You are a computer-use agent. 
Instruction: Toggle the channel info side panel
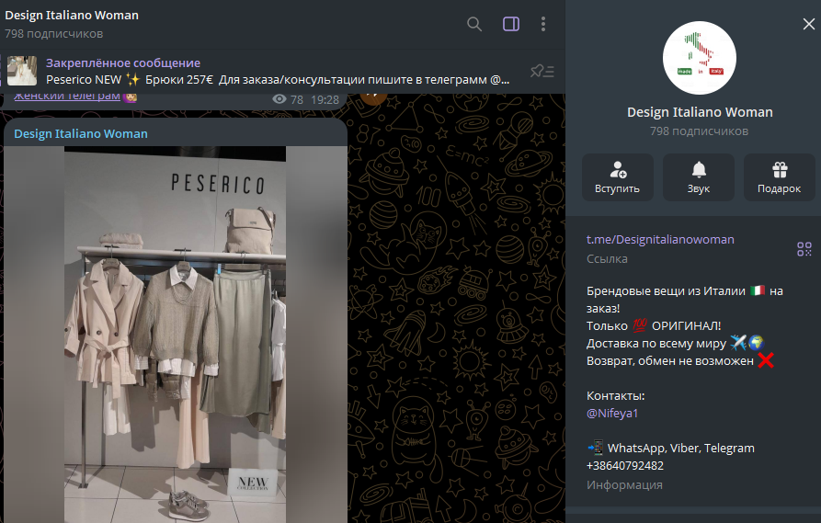(511, 24)
